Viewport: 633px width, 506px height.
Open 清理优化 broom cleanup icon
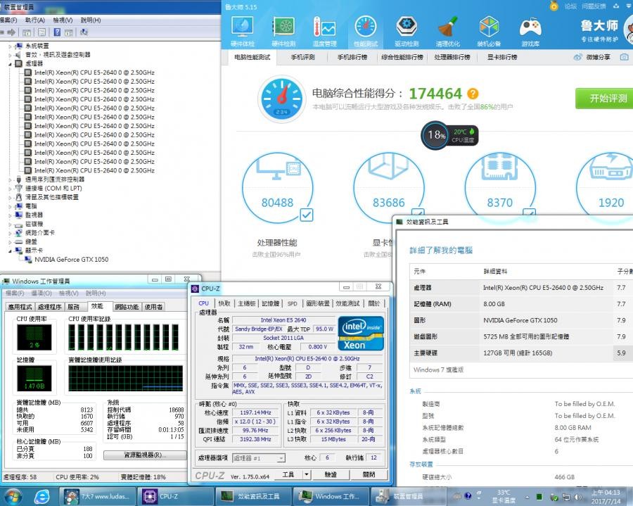pos(448,32)
